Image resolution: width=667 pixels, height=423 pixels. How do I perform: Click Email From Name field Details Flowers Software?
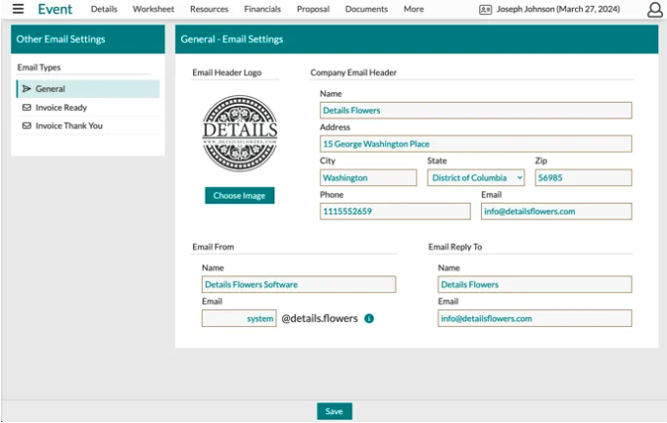pos(299,284)
